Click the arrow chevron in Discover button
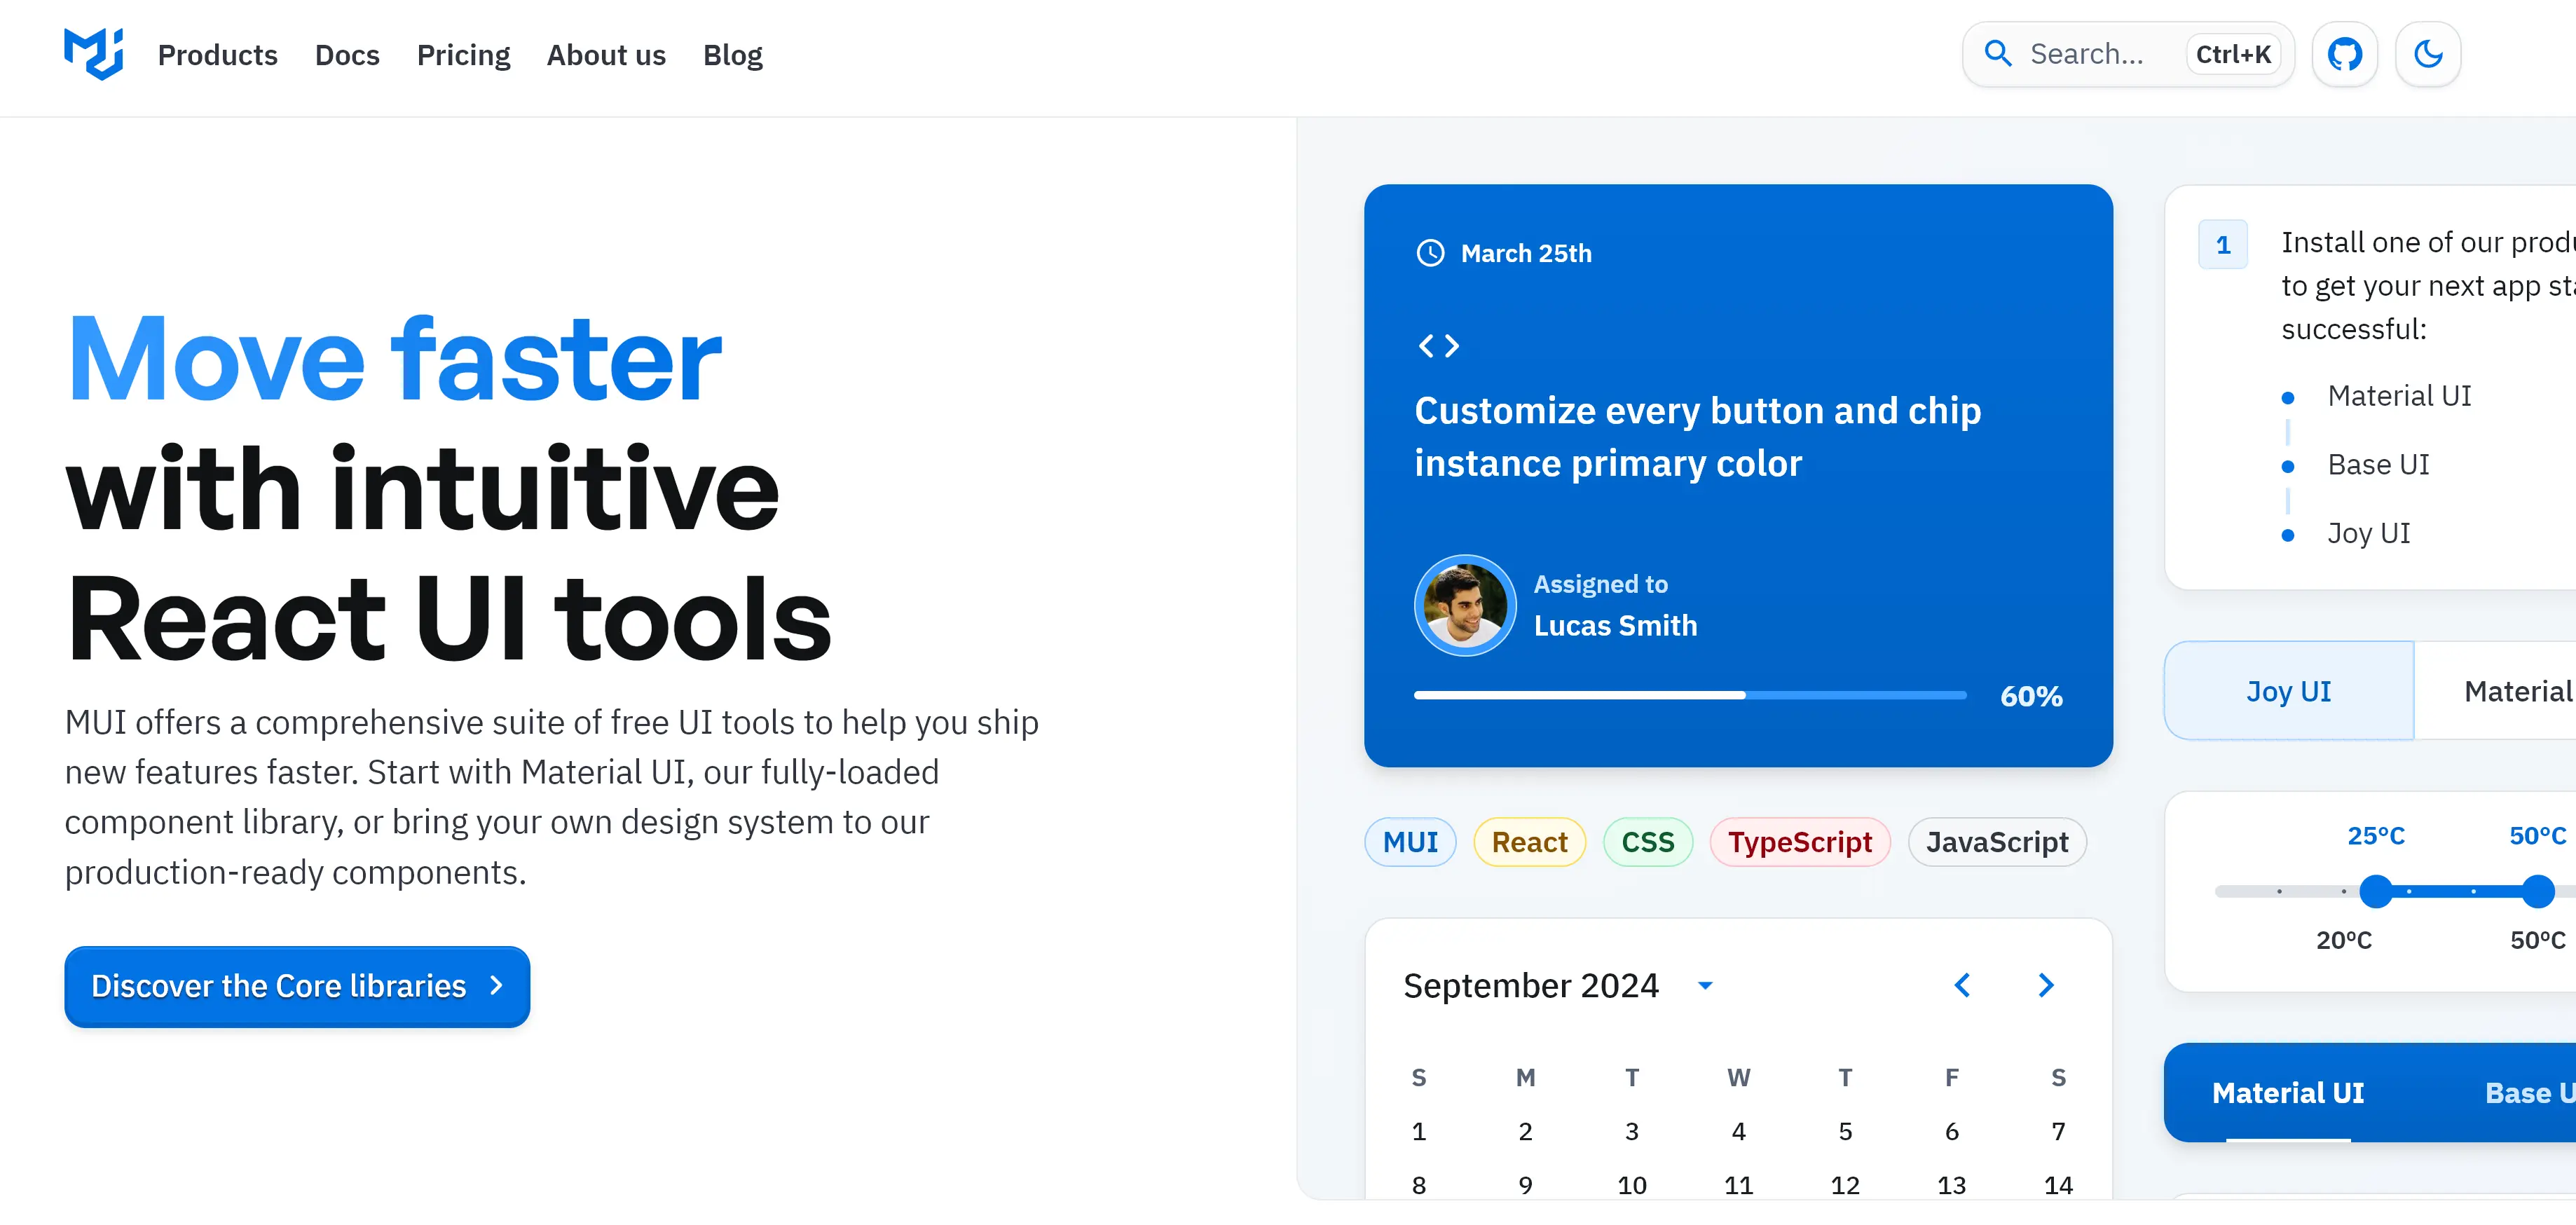Screen dimensions: 2576x1225 pyautogui.click(x=495, y=986)
